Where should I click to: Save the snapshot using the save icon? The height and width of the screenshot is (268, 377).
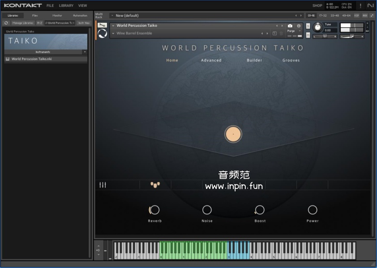click(x=274, y=33)
